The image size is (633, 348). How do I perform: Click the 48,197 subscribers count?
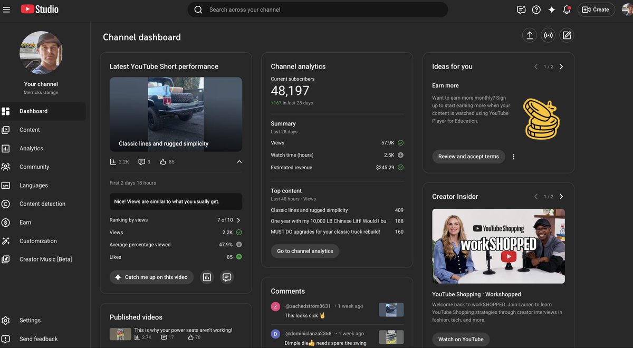(290, 91)
